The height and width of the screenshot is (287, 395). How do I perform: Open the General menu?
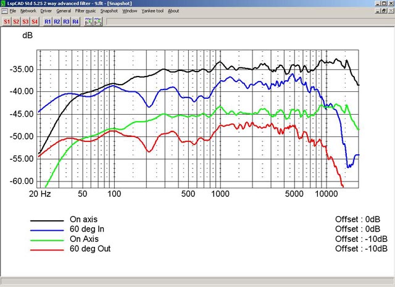(64, 11)
